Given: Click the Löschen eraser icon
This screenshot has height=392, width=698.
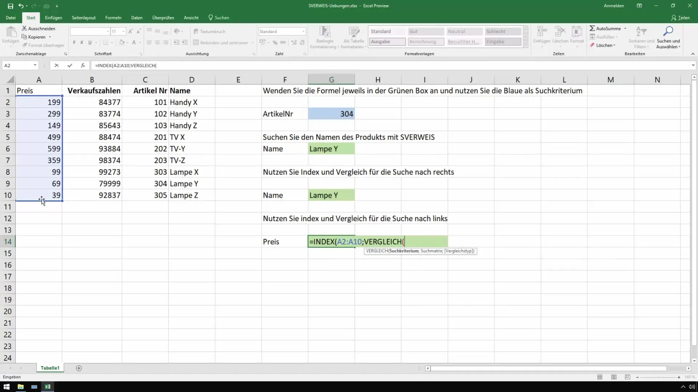Looking at the screenshot, I should coord(592,45).
